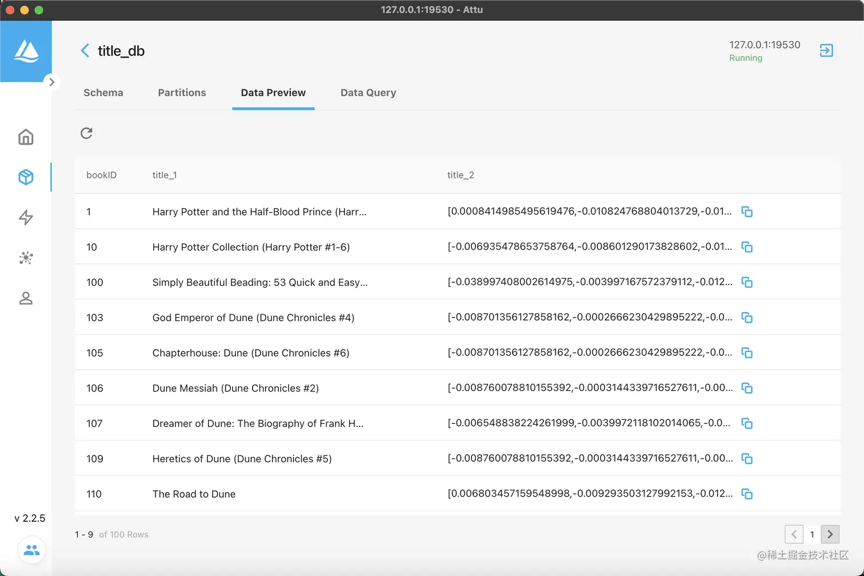
Task: Select Harry Potter Collection title cell
Action: (x=251, y=247)
